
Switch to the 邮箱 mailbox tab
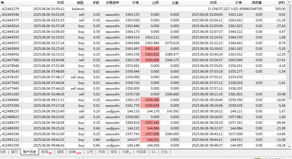click(75, 152)
